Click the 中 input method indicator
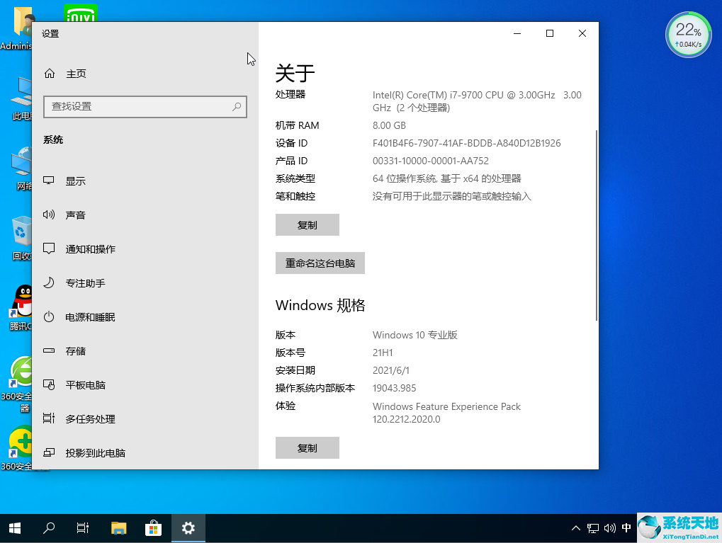 pyautogui.click(x=626, y=528)
